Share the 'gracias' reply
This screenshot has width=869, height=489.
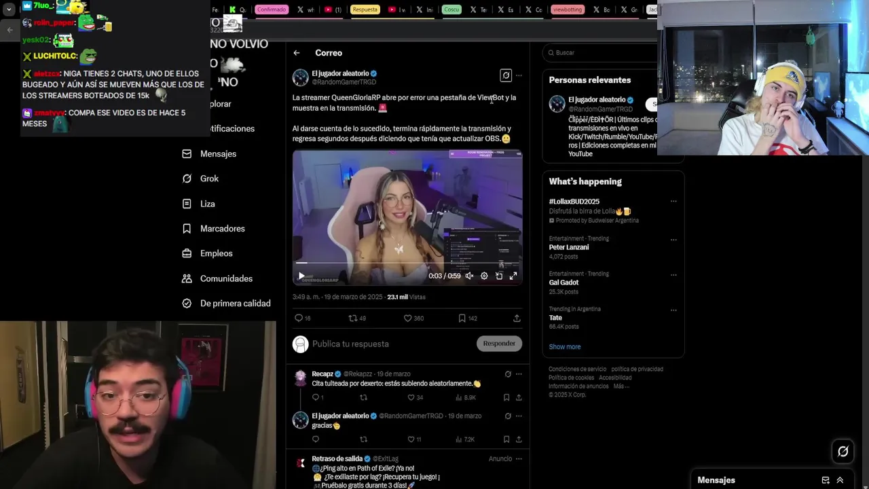click(519, 439)
